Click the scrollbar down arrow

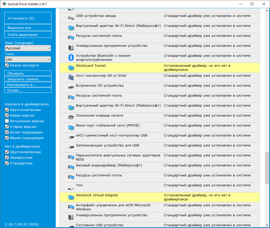point(267,225)
